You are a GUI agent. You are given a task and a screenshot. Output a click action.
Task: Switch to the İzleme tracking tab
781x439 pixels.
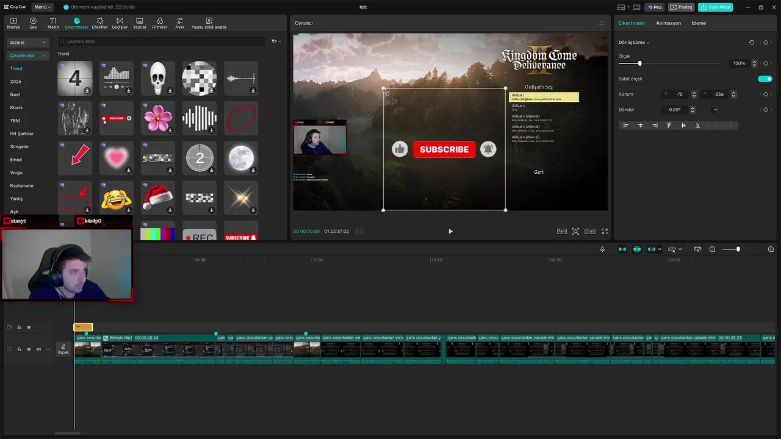[699, 23]
